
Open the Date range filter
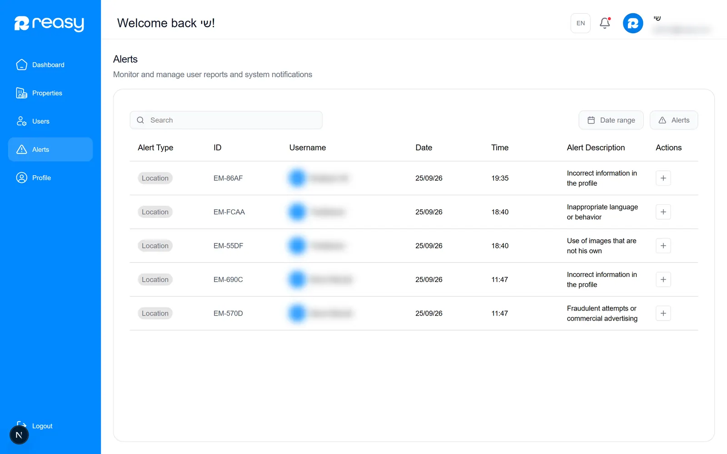[x=611, y=120]
